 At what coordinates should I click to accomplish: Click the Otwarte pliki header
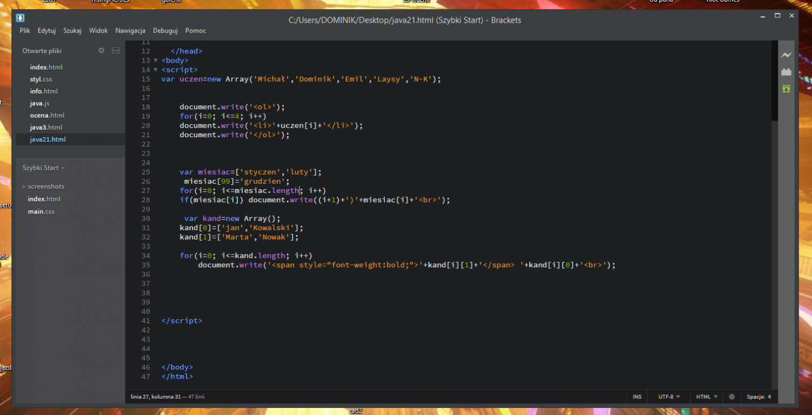[42, 51]
